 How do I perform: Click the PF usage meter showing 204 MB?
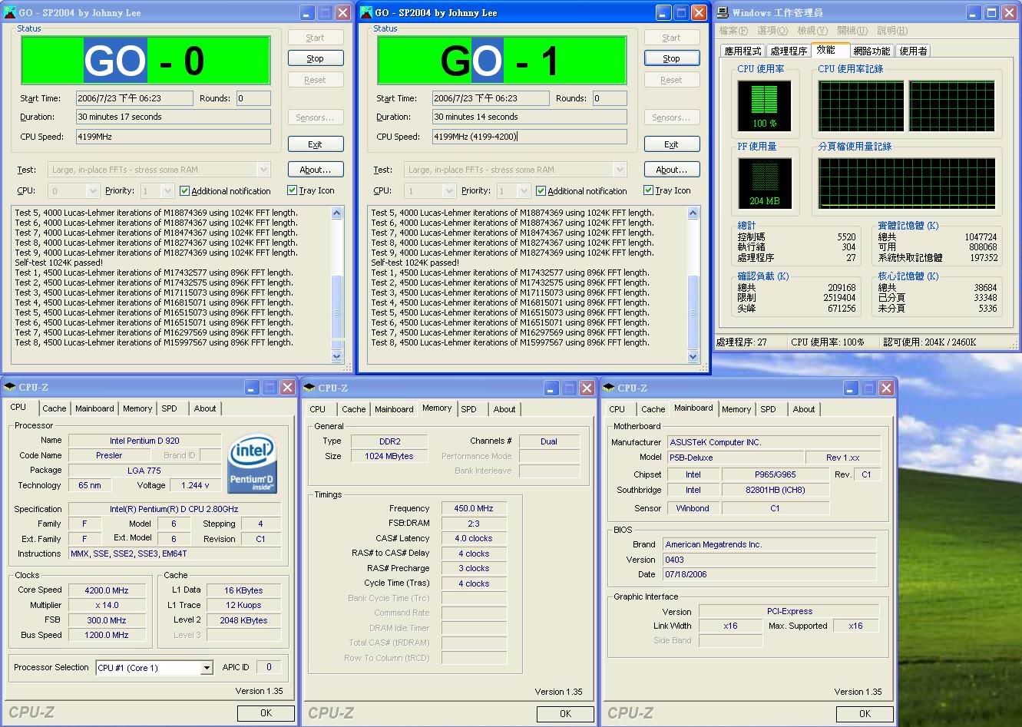pyautogui.click(x=764, y=184)
